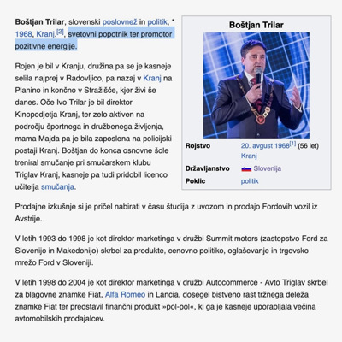The image size is (342, 342).
Task: Open the 'Slovenija' citizenship link
Action: [268, 168]
